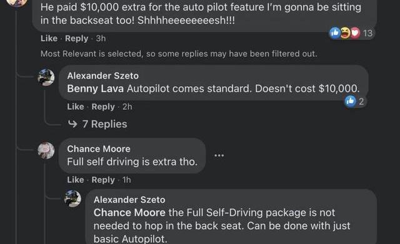
Task: Reply to Chance Moore's Full self driving comment
Action: 103,180
